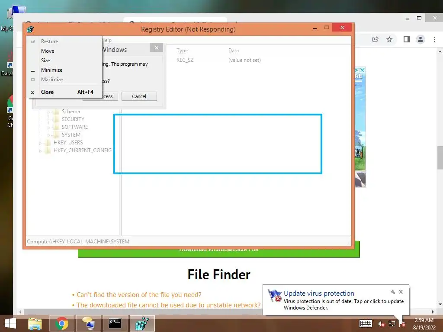
Task: Open the Help menu in Registry Editor
Action: click(107, 40)
